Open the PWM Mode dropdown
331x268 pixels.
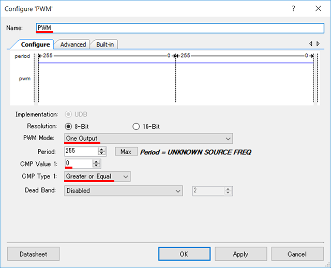point(148,139)
